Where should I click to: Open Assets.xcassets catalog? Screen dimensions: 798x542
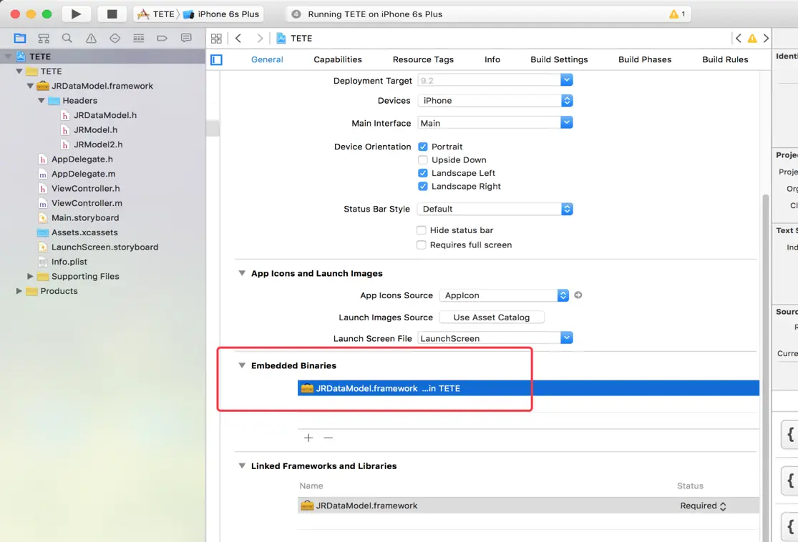point(84,232)
